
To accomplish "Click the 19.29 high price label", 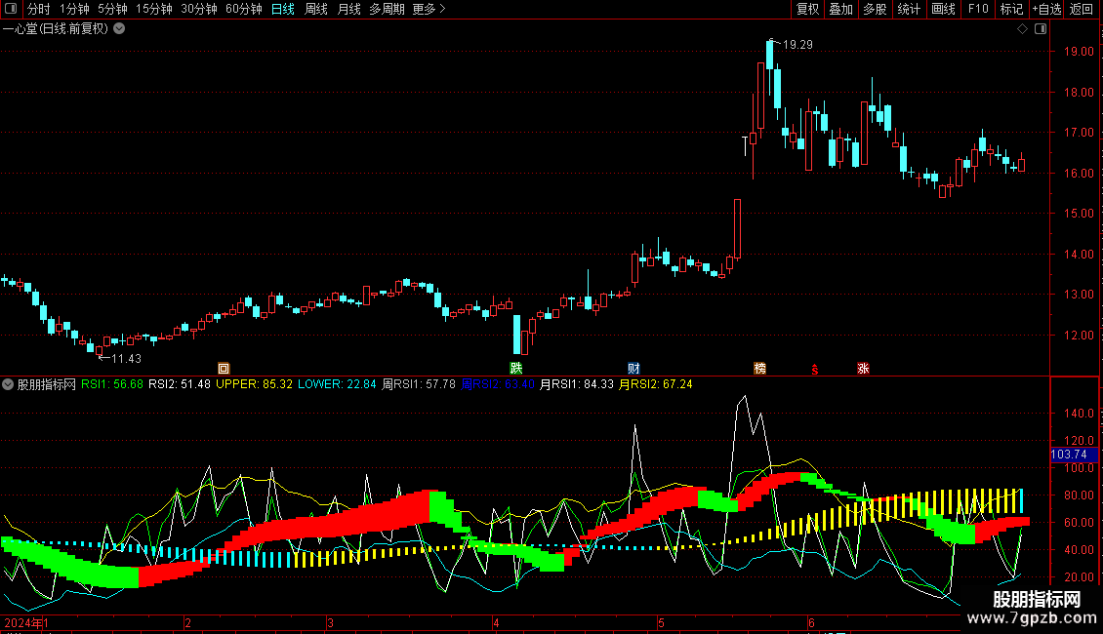I will click(x=797, y=44).
